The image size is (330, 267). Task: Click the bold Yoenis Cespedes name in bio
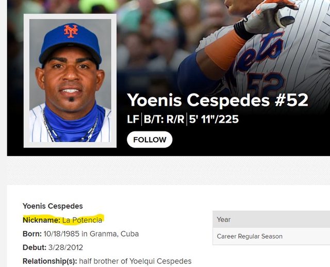(53, 206)
